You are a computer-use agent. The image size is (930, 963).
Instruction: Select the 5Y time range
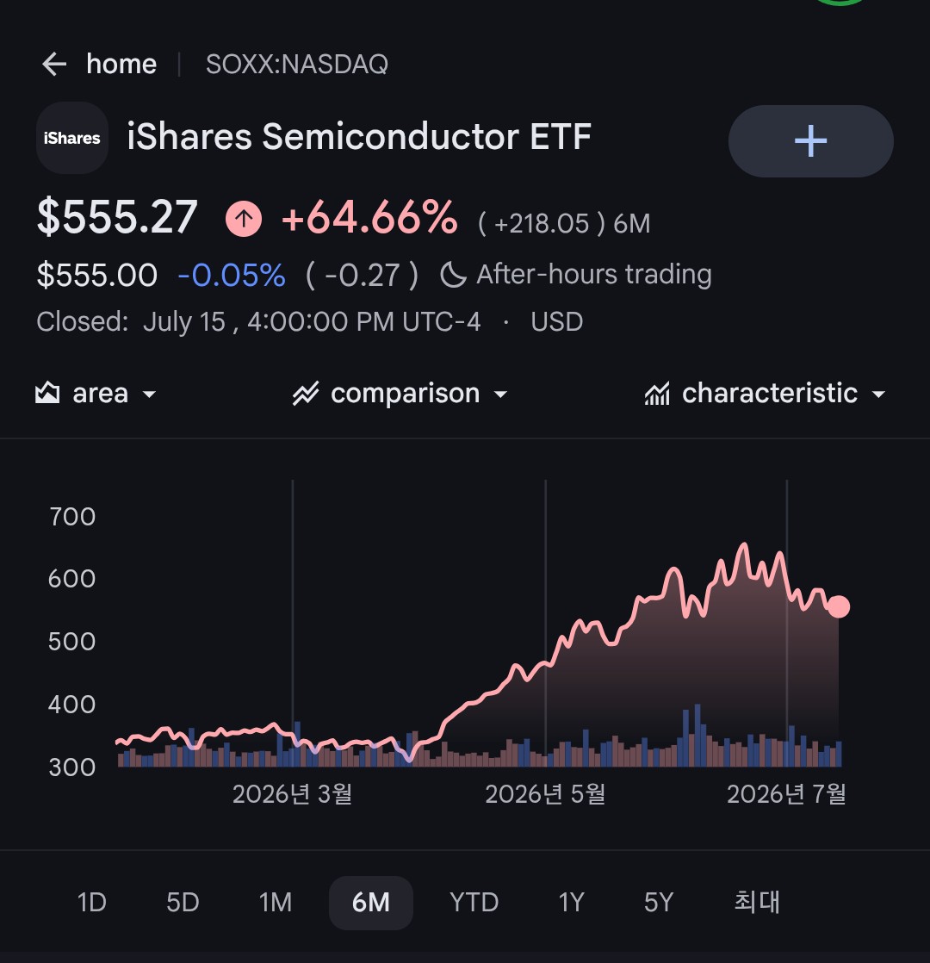(659, 902)
